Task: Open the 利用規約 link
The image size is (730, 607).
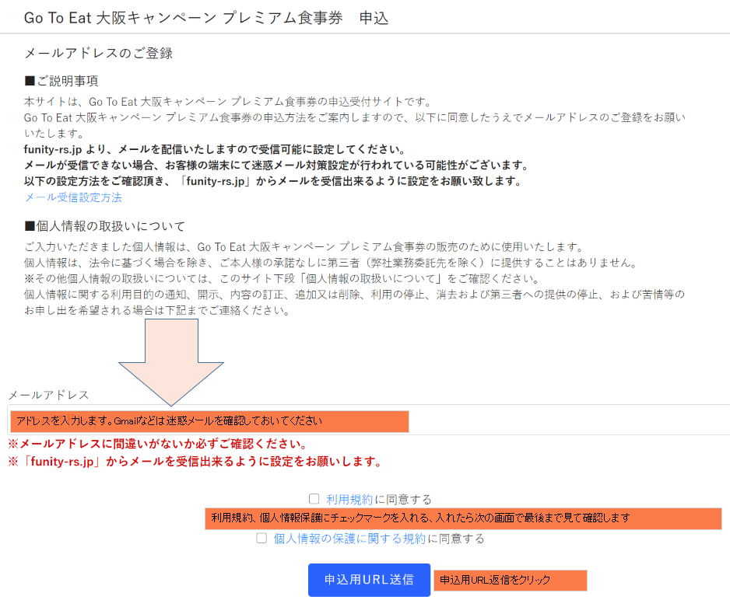Action: pos(349,500)
